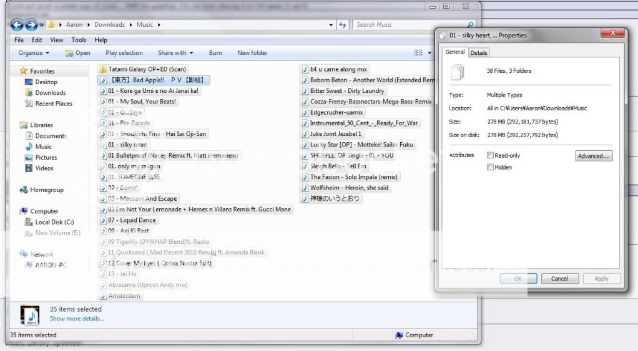Click the Advanced... button
Viewport: 638px width, 351px height.
(x=593, y=156)
